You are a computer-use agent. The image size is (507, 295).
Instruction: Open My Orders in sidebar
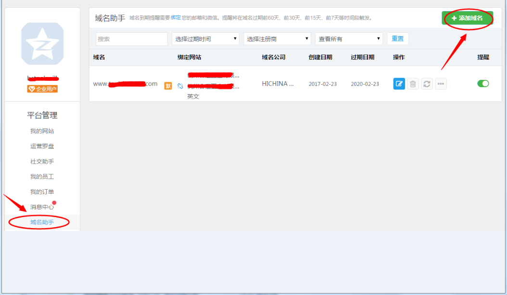(x=42, y=192)
